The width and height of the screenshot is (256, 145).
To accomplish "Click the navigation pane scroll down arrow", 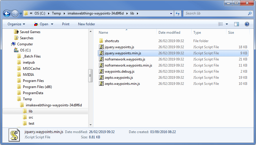I will pos(91,125).
